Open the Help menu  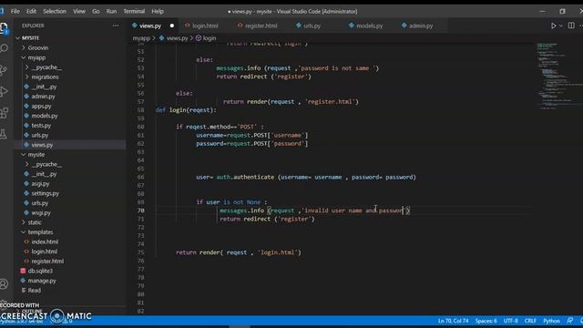coord(158,11)
